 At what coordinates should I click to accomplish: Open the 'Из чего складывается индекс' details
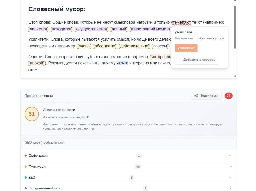point(64,117)
